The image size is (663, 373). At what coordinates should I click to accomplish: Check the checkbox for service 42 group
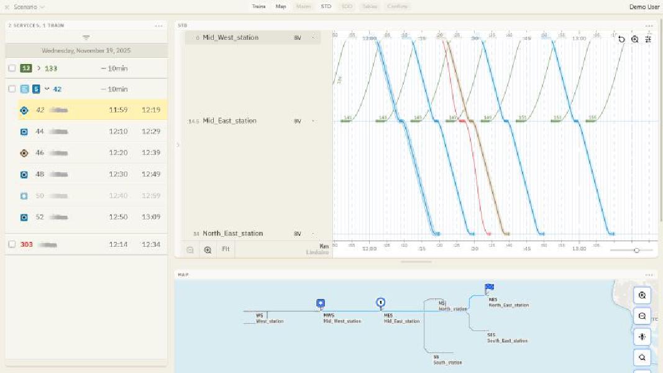click(12, 89)
